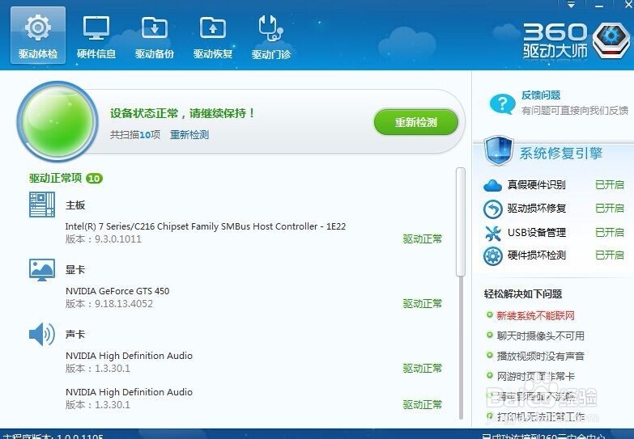
Task: Click the repair arrow icon for 驱动损坏修复
Action: coord(493,209)
